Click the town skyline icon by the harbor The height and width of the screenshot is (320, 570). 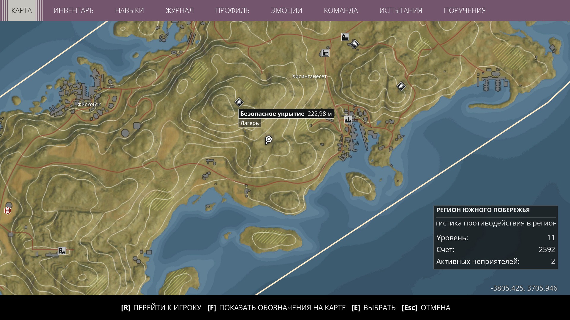pyautogui.click(x=348, y=119)
